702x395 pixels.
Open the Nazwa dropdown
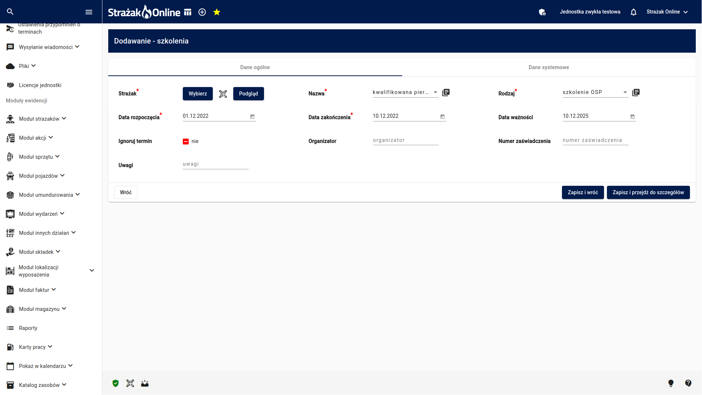[405, 93]
